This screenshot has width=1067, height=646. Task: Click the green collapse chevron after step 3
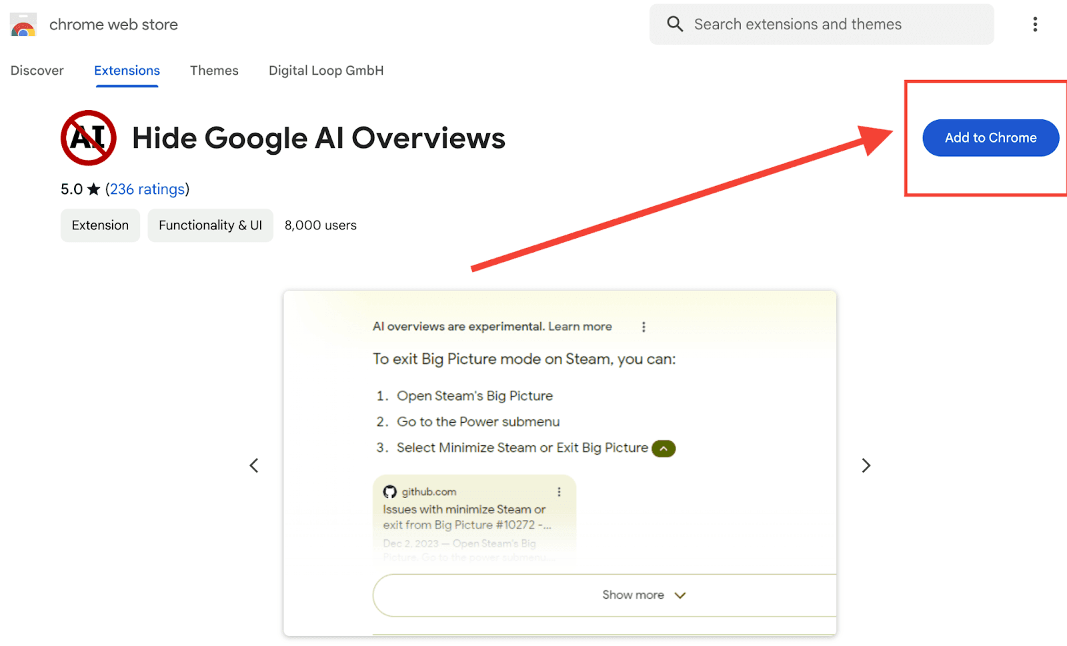664,449
